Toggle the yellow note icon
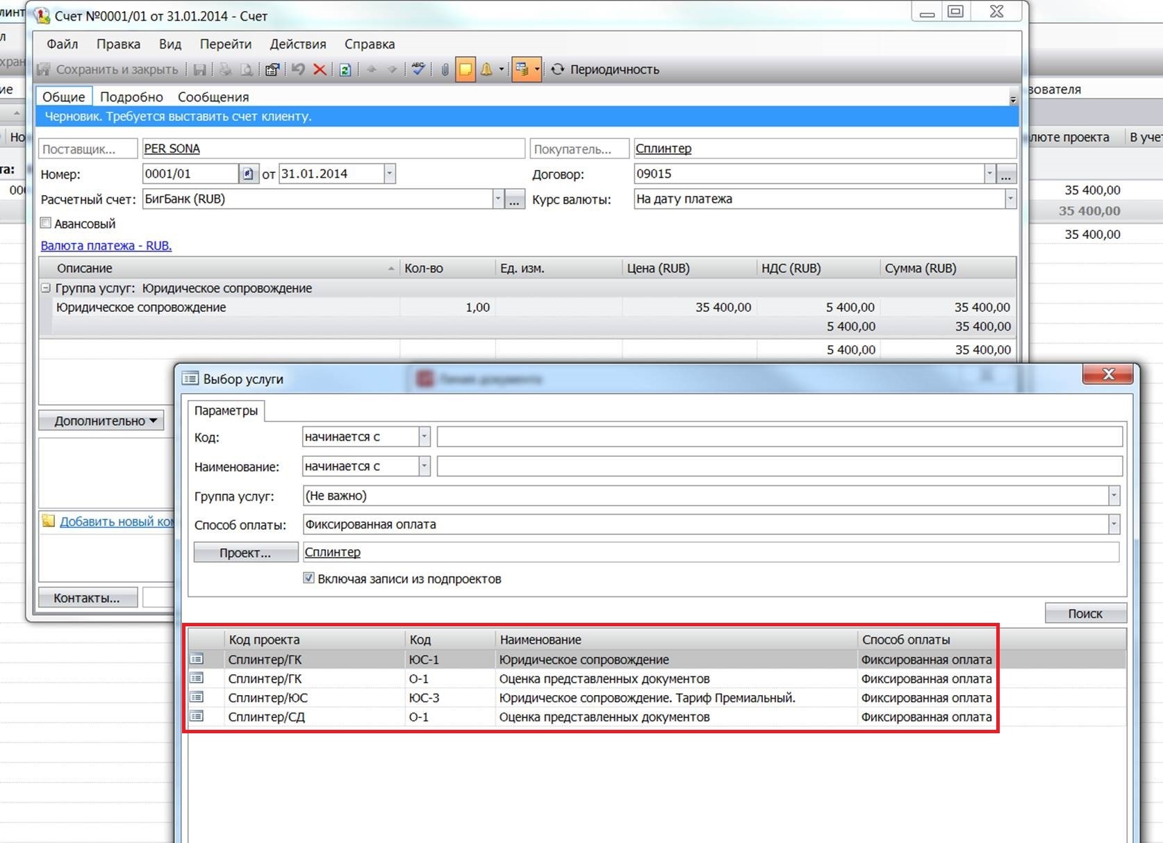Viewport: 1163px width, 843px height. 465,69
